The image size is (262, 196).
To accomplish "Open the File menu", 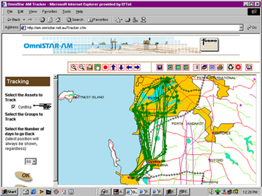I will [x=10, y=11].
